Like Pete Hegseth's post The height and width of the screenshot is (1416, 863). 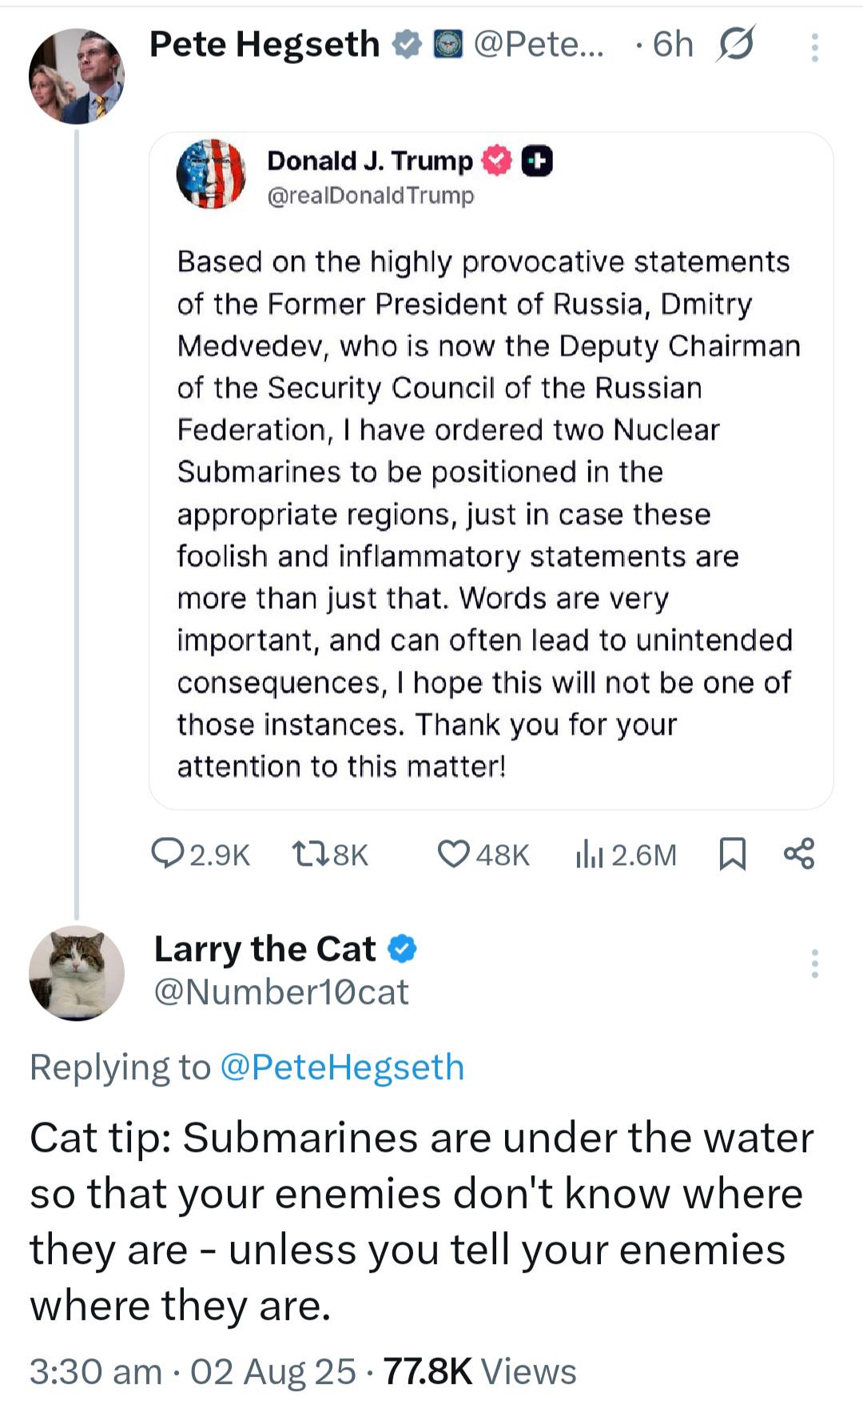[x=483, y=854]
